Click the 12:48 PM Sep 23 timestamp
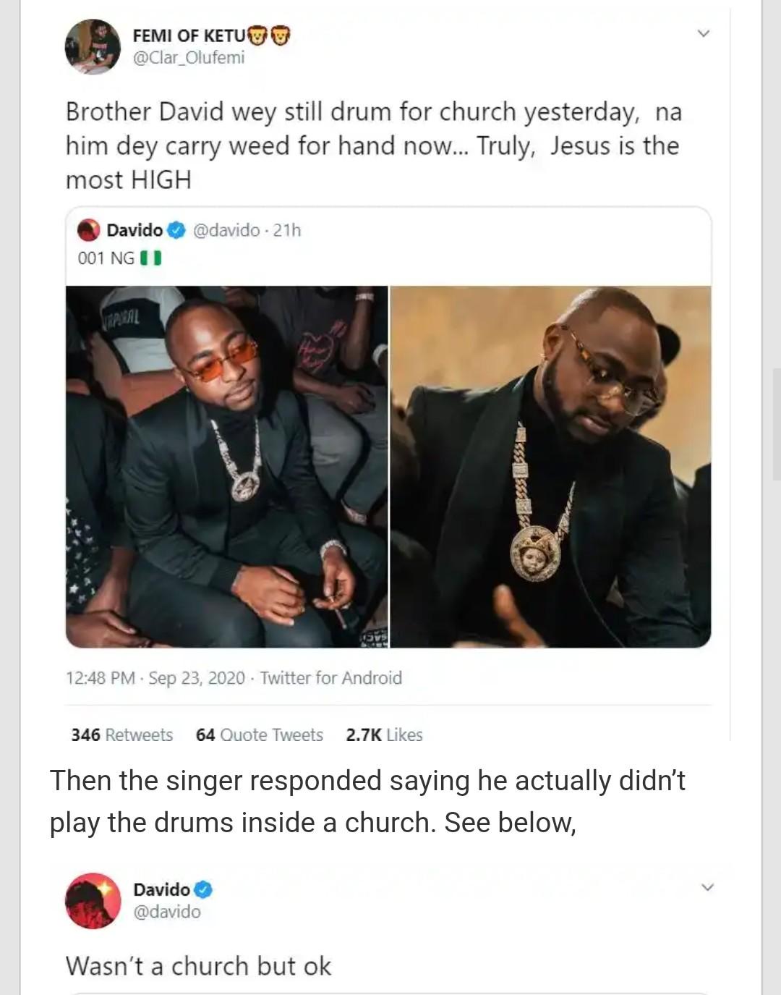781x995 pixels. tap(155, 678)
